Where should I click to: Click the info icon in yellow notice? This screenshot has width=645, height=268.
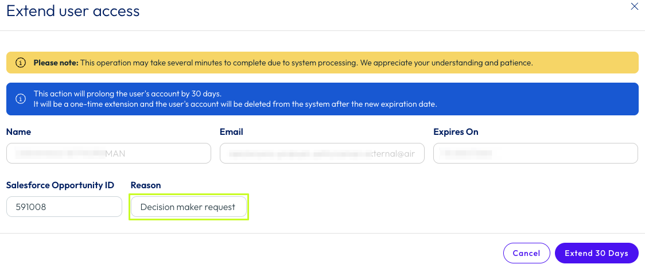tap(21, 63)
